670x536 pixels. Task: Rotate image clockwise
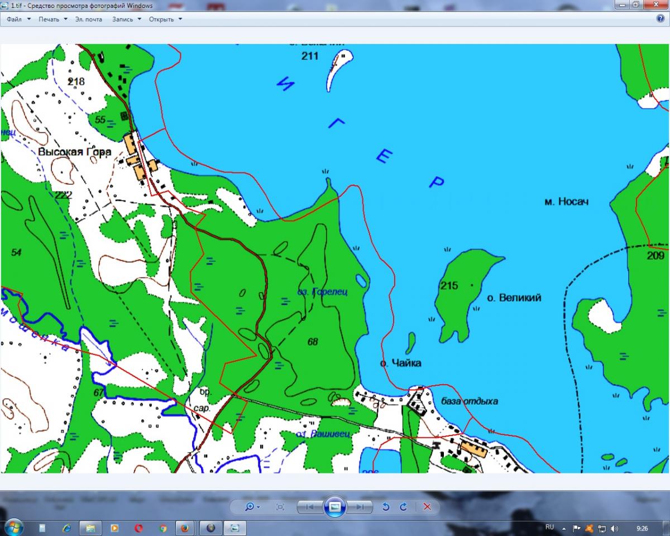click(x=404, y=506)
